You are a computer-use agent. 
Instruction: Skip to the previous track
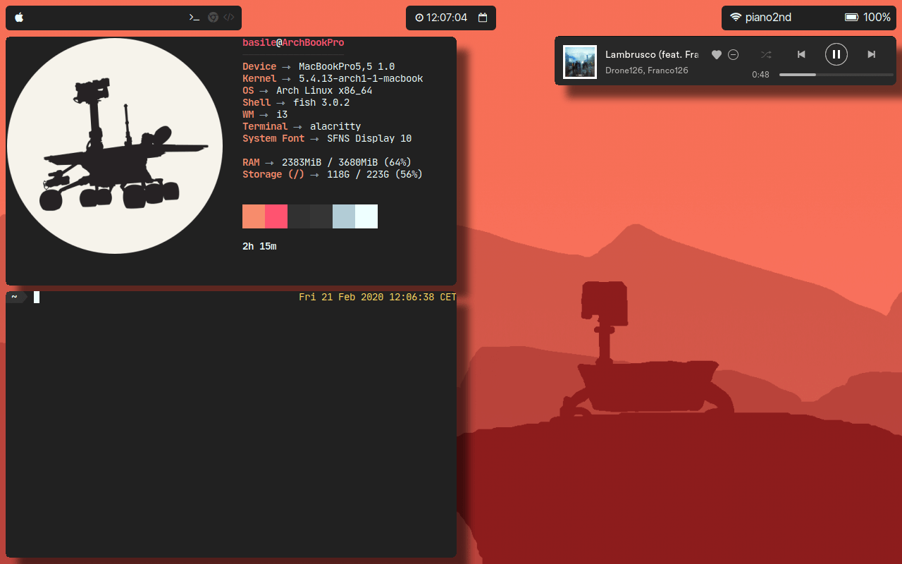[801, 55]
